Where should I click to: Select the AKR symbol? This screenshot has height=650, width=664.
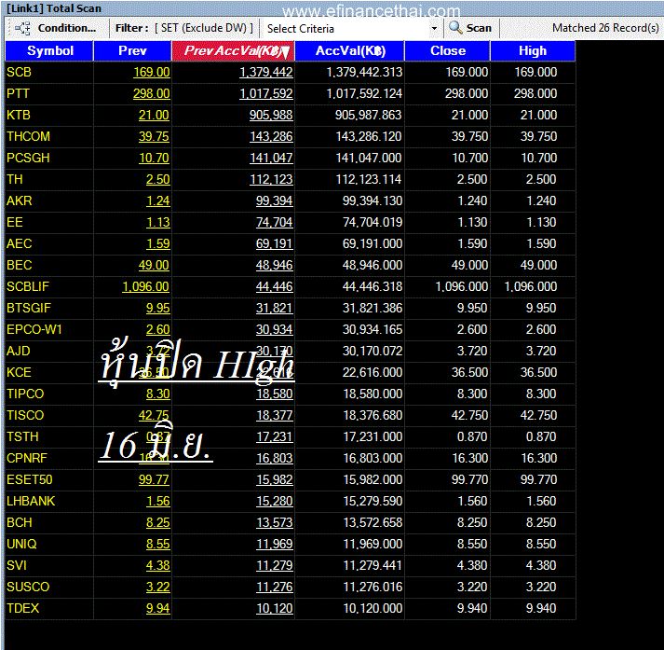click(19, 201)
